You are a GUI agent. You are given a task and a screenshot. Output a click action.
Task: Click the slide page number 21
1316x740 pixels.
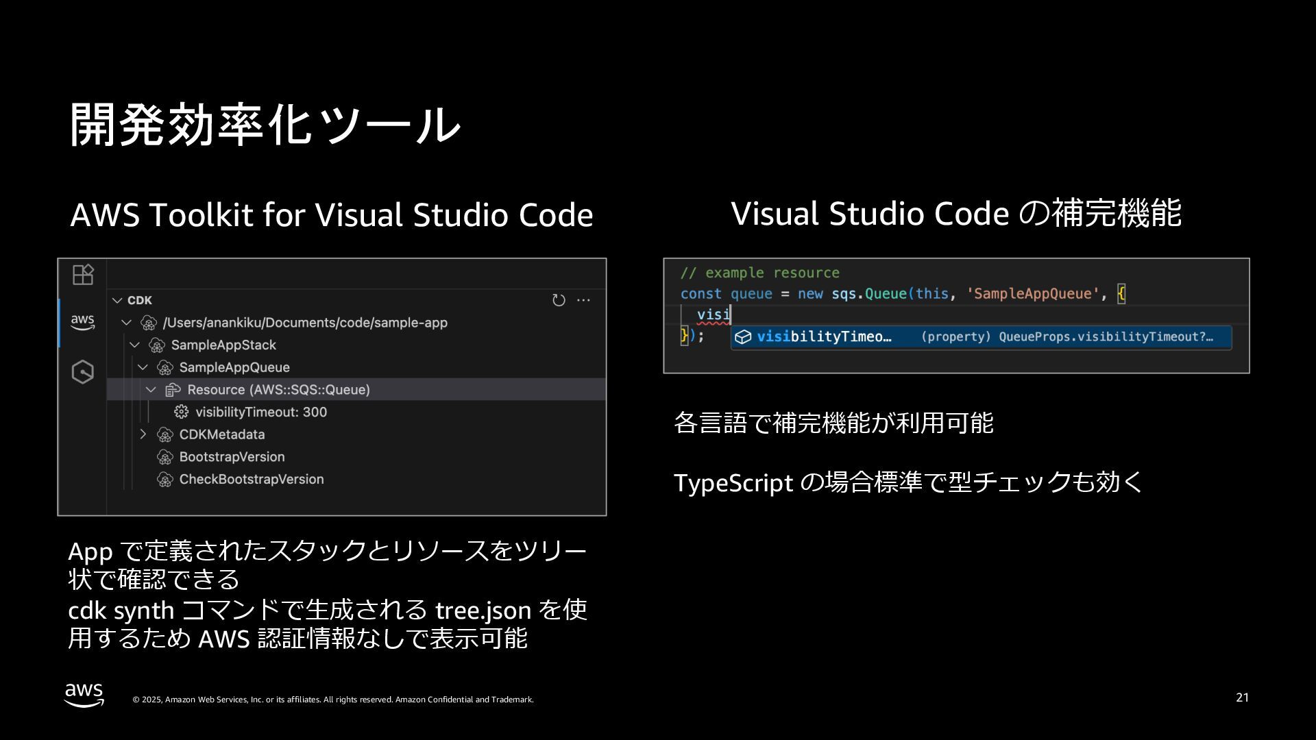click(x=1242, y=698)
